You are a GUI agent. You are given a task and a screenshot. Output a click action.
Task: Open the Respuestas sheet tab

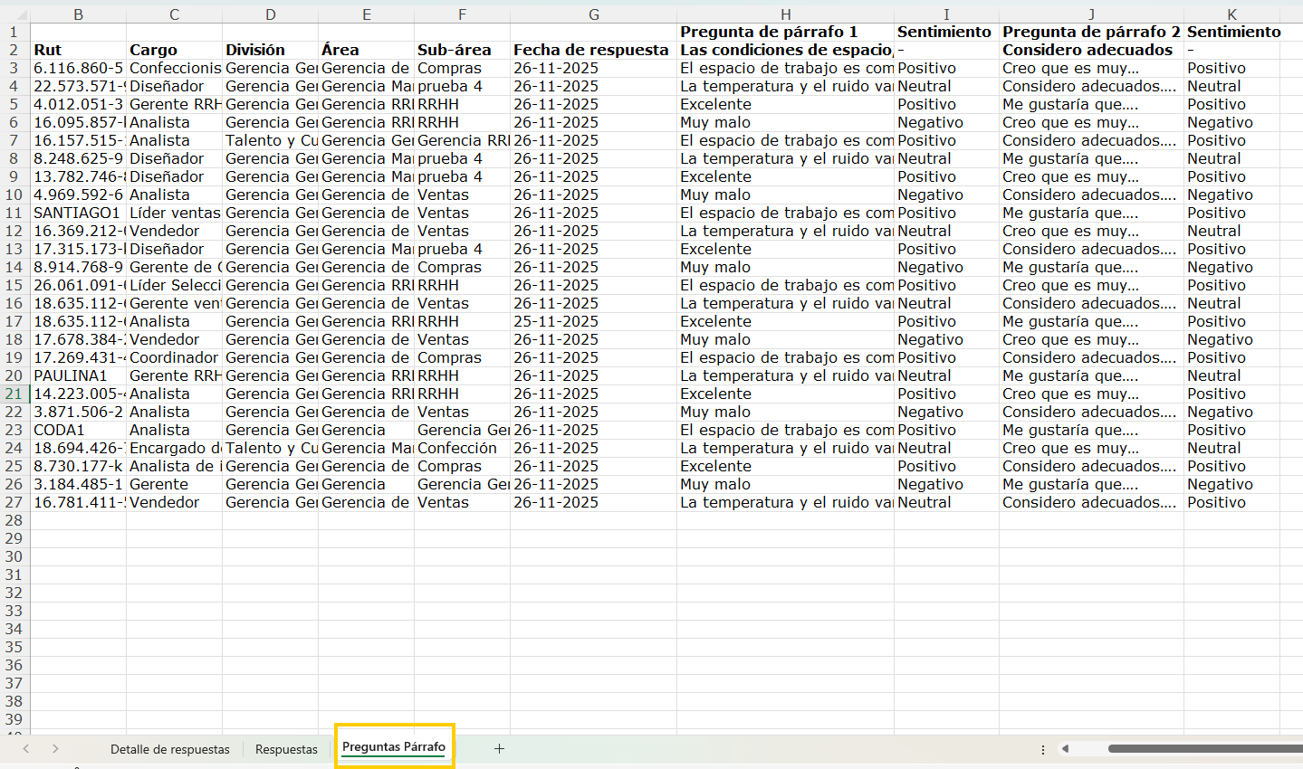(x=286, y=749)
